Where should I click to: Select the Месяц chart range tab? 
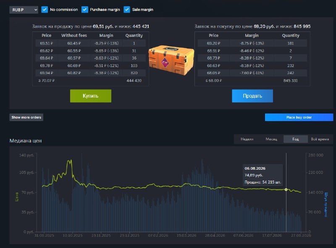[271, 139]
